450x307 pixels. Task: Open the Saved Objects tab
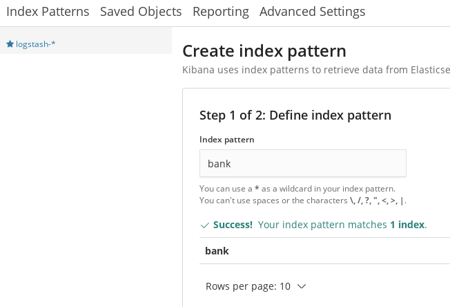(141, 12)
